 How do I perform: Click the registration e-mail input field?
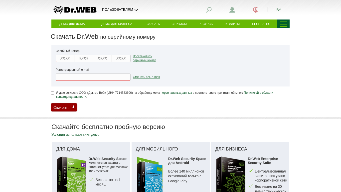pyautogui.click(x=93, y=77)
